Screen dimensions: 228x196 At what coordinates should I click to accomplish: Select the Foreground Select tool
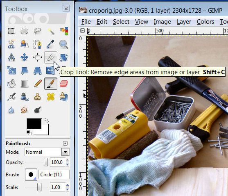coord(24,44)
